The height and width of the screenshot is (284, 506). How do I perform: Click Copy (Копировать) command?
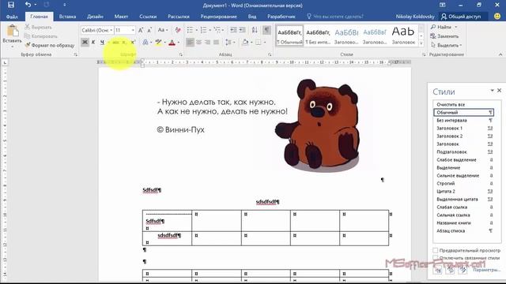pyautogui.click(x=41, y=36)
